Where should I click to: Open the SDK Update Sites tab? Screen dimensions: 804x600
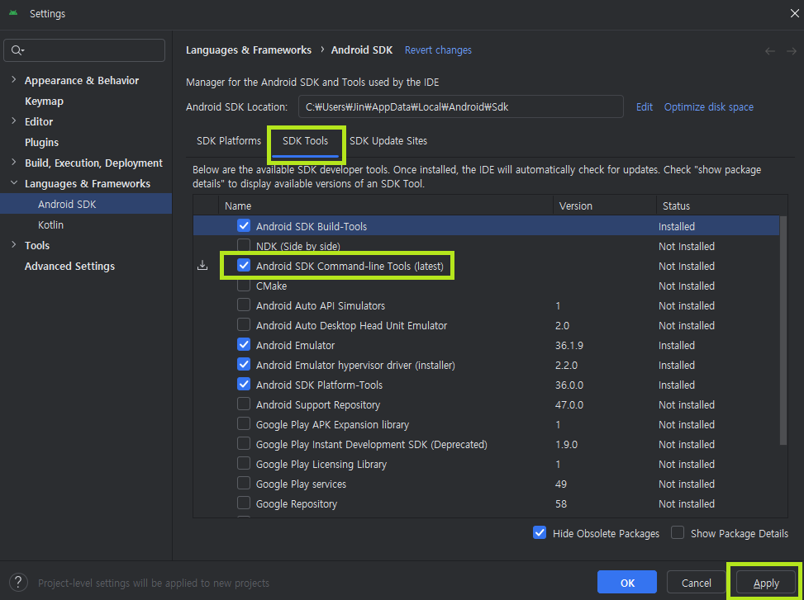click(x=388, y=141)
